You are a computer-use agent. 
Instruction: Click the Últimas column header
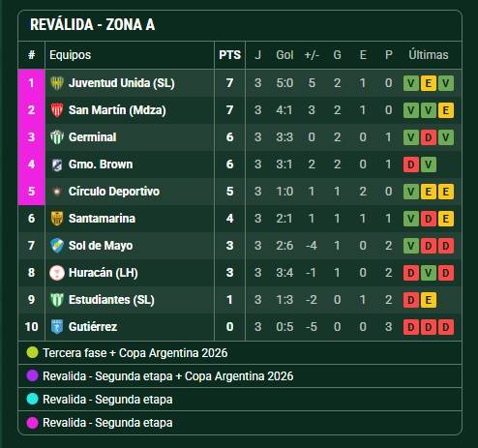pos(429,54)
